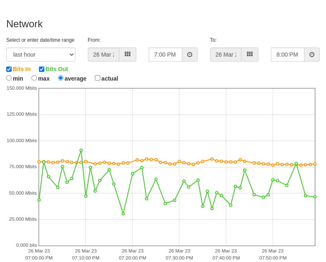Screen dimensions: 326x262
Task: Click the first orange Bits In data point
Action: click(x=39, y=162)
